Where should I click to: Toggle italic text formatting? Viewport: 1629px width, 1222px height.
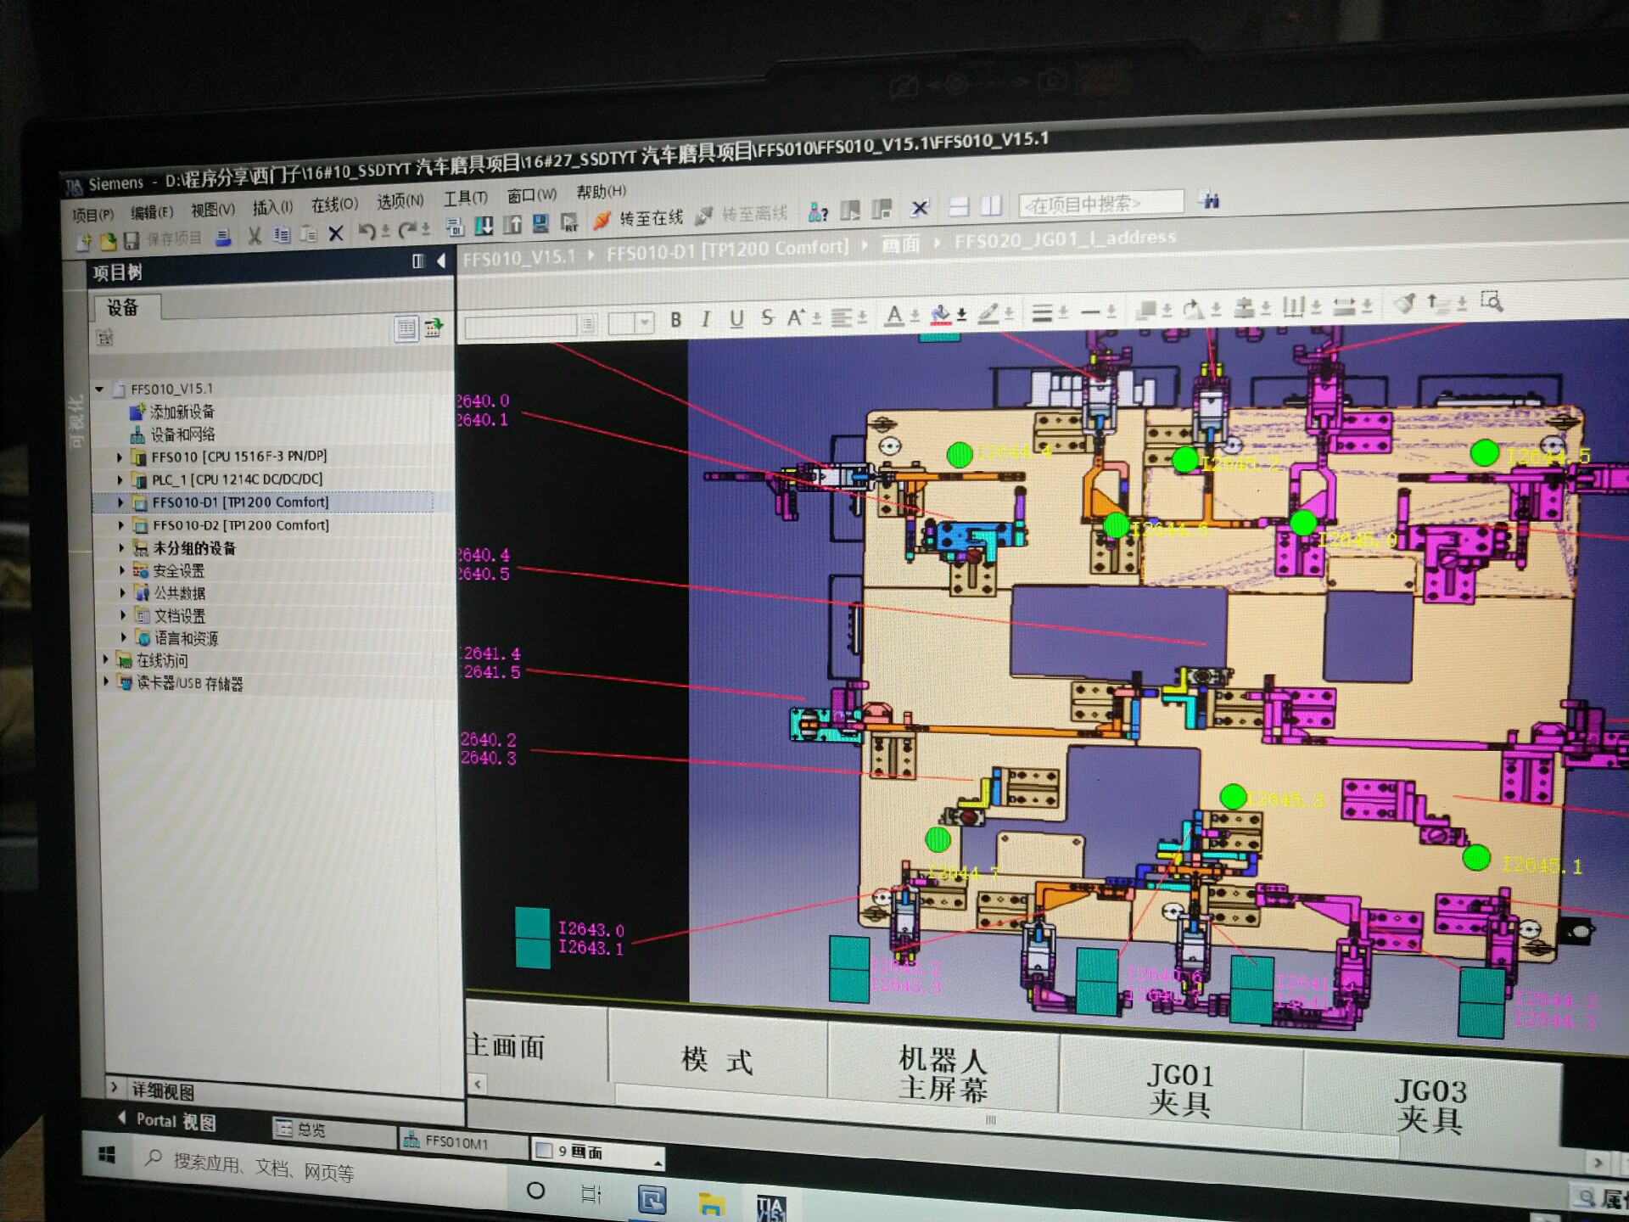pyautogui.click(x=705, y=319)
